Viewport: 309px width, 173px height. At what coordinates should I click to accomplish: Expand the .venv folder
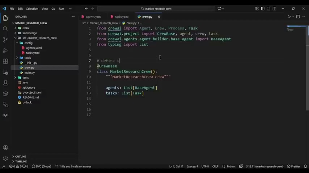tap(15, 28)
